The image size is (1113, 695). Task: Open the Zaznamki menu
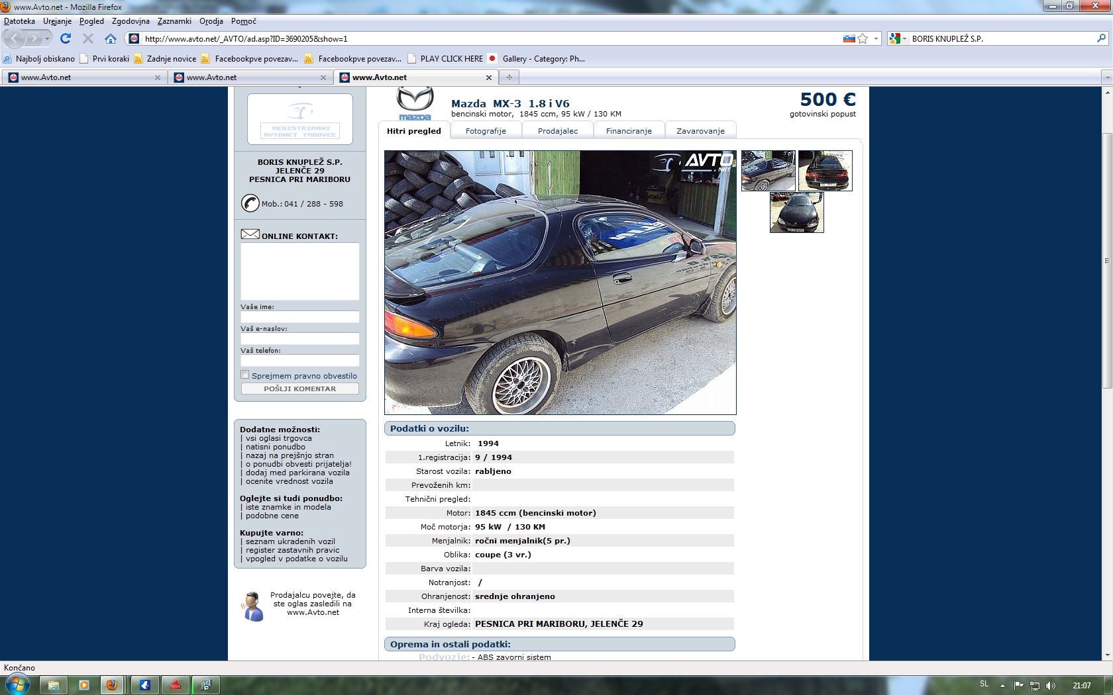pos(174,21)
